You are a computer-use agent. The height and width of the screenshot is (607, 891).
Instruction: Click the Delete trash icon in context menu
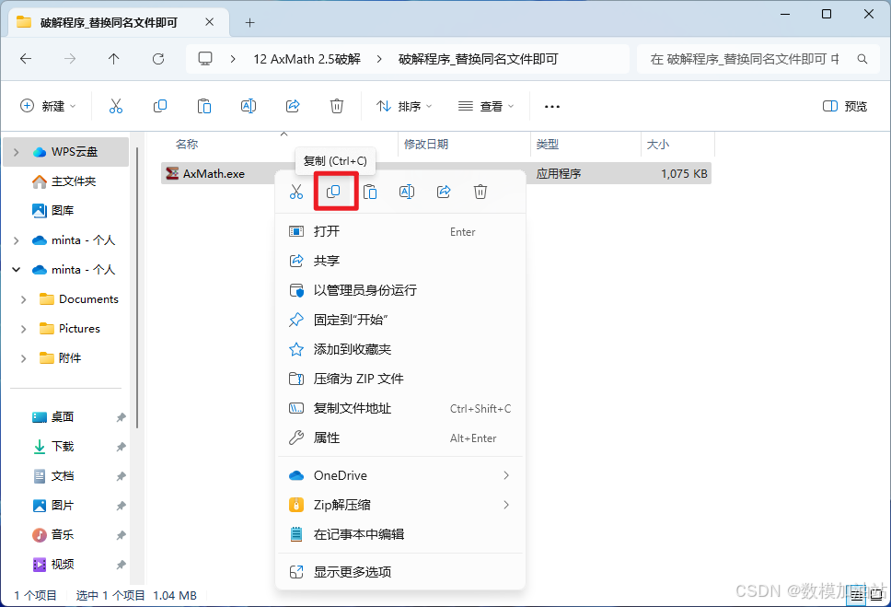click(x=480, y=192)
